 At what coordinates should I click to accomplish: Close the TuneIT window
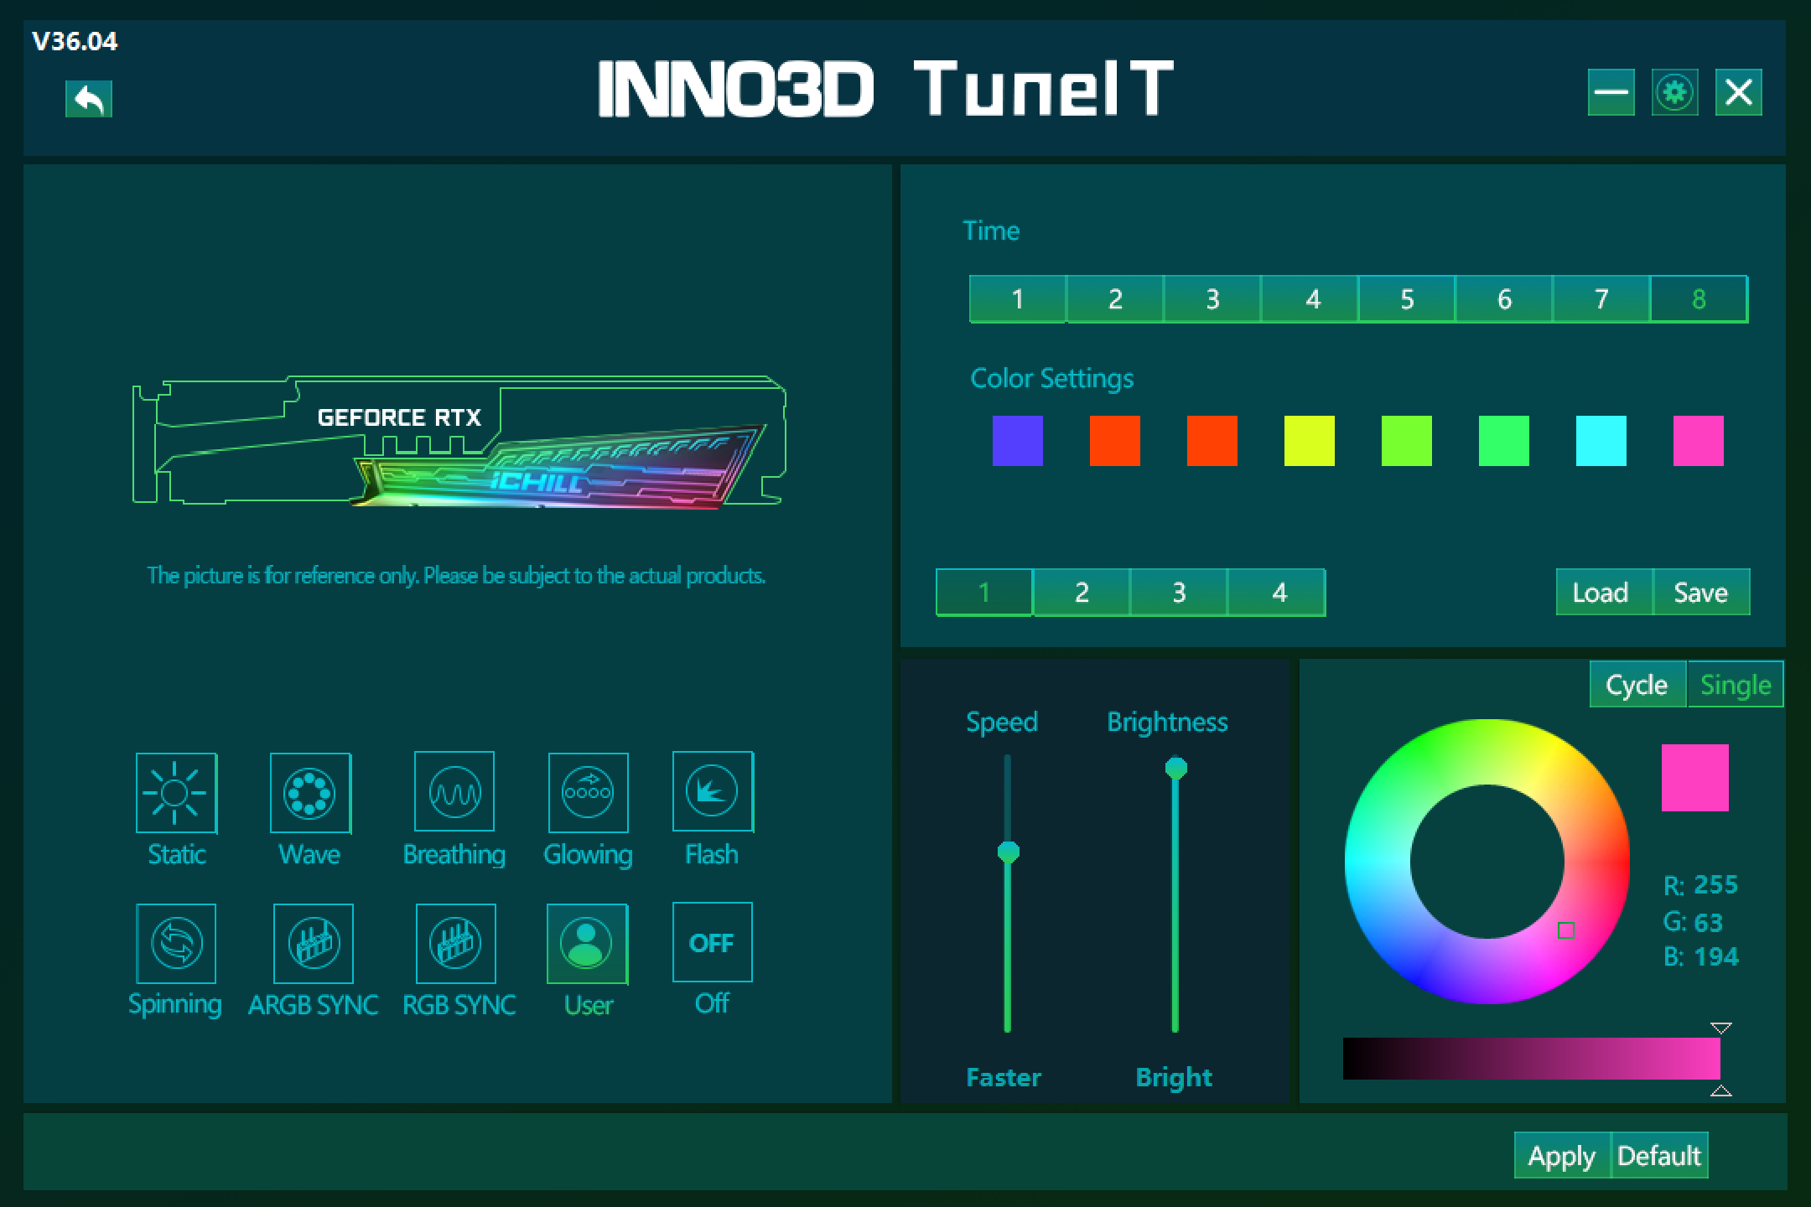[x=1739, y=92]
